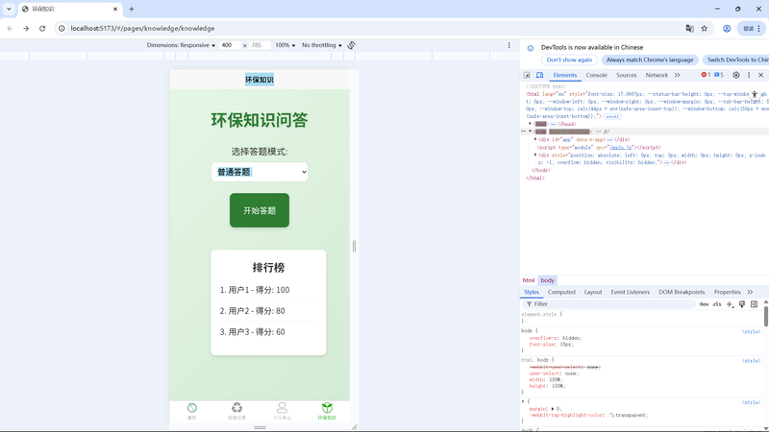Image resolution: width=769 pixels, height=432 pixels.
Task: Toggle the computed styles sidebar icon
Action: coord(755,304)
